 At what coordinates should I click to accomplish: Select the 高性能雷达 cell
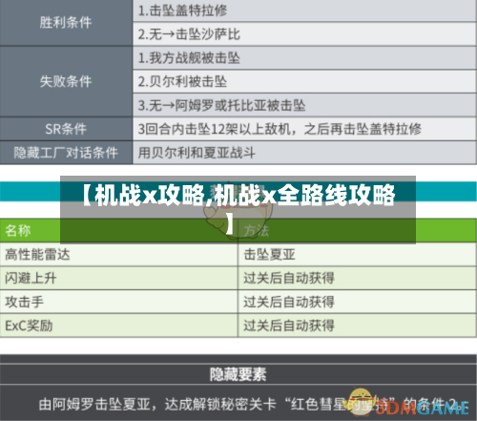118,255
